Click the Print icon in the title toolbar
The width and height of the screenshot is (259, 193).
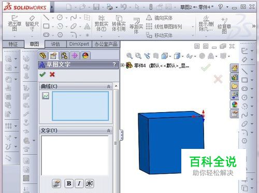click(x=110, y=7)
